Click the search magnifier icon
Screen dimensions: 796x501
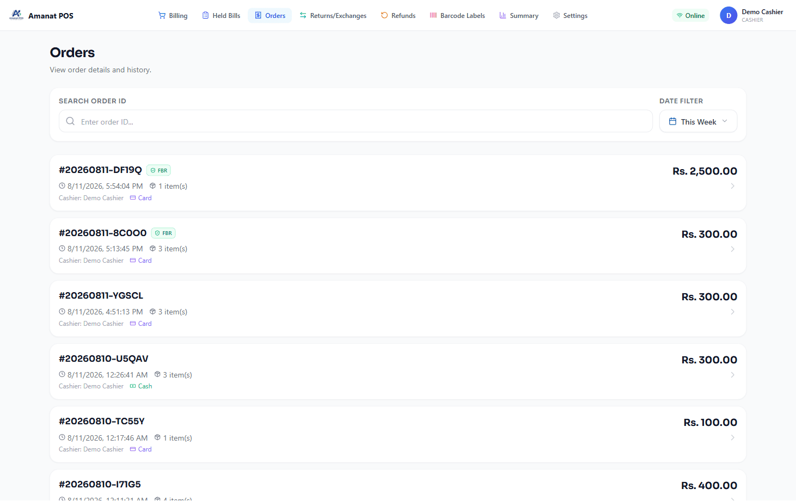[70, 121]
